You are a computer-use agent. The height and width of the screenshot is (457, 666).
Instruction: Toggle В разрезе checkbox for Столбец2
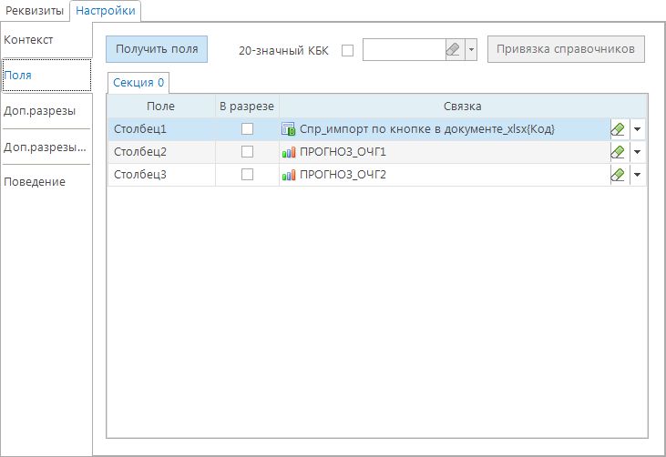click(x=247, y=152)
